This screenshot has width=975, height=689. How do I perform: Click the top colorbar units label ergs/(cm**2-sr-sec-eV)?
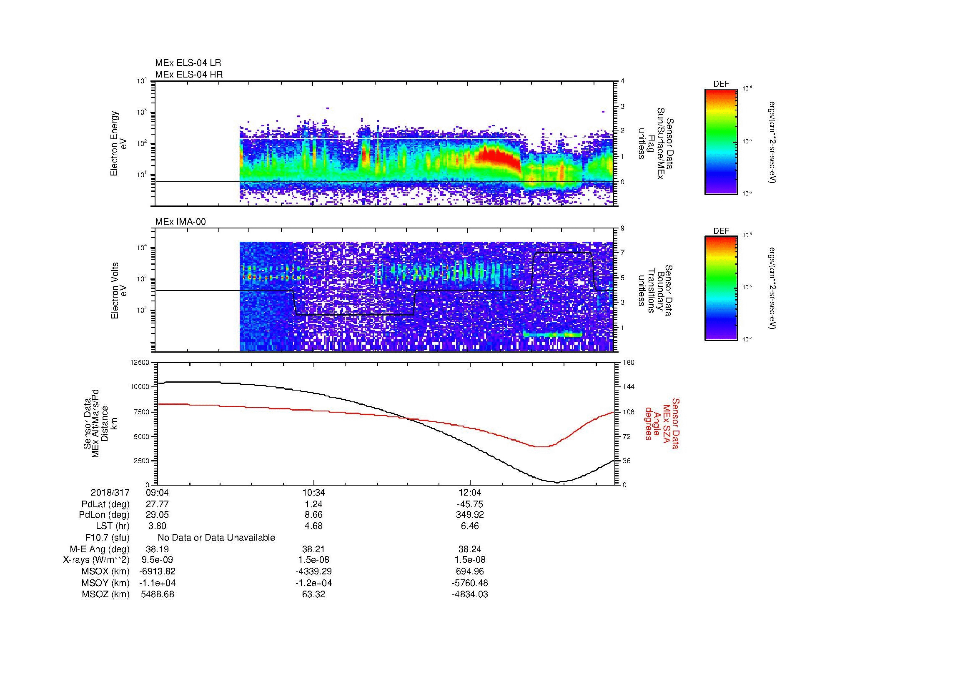coord(773,142)
